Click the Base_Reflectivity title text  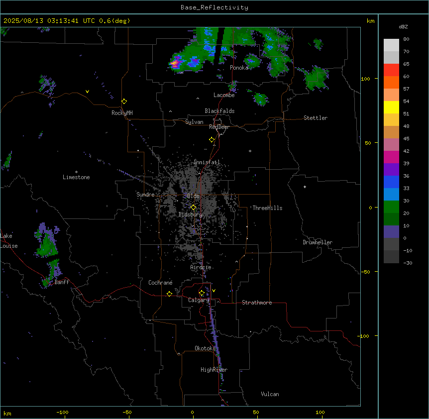point(214,7)
